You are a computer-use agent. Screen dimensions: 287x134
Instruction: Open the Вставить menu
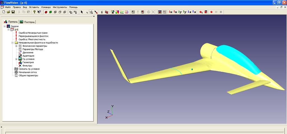coord(34,7)
